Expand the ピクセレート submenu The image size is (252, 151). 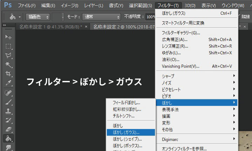197,89
